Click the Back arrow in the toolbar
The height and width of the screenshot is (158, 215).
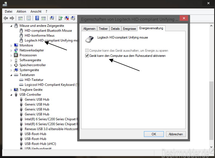coord(6,18)
